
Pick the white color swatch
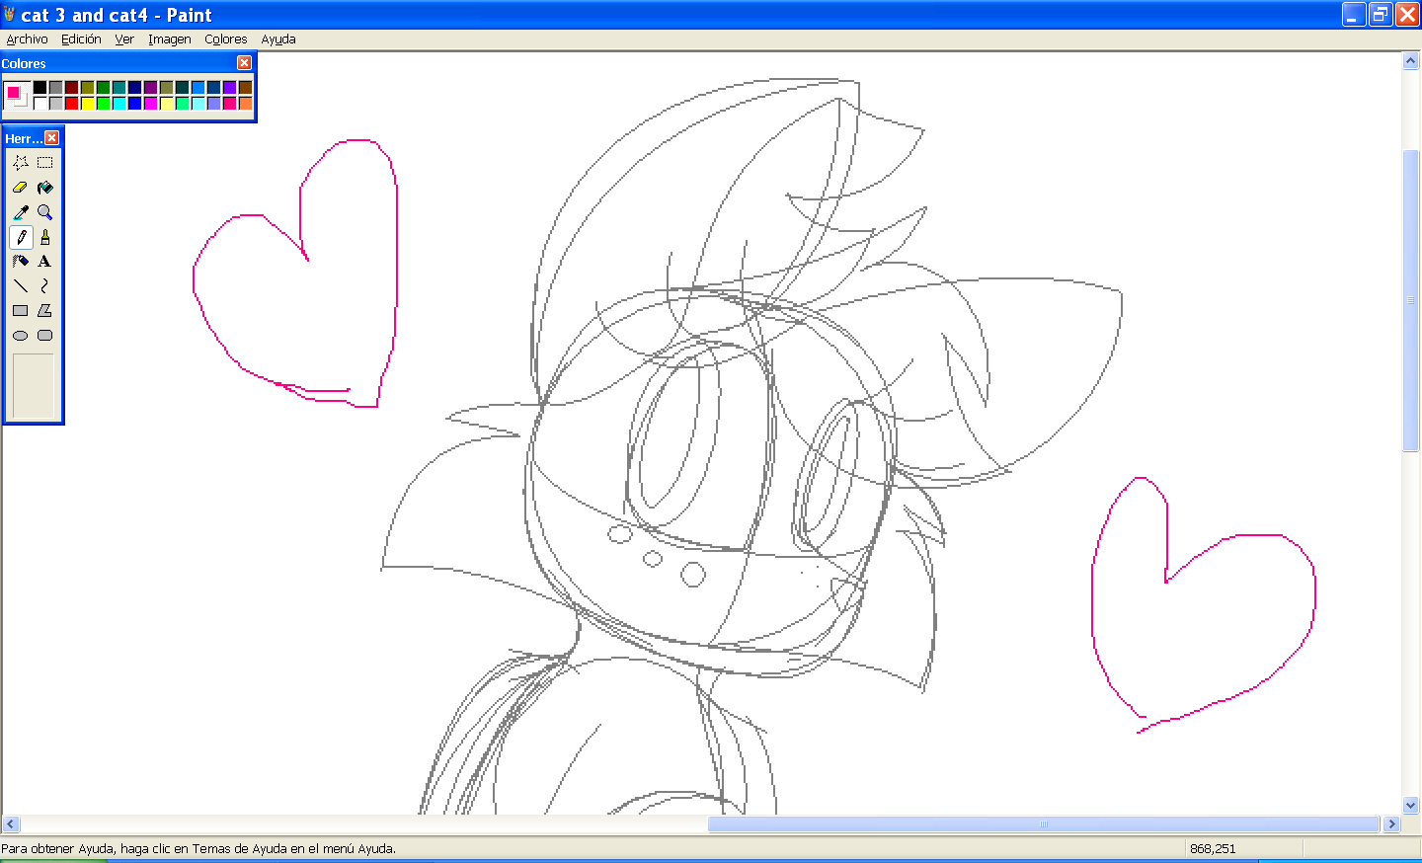pyautogui.click(x=40, y=103)
